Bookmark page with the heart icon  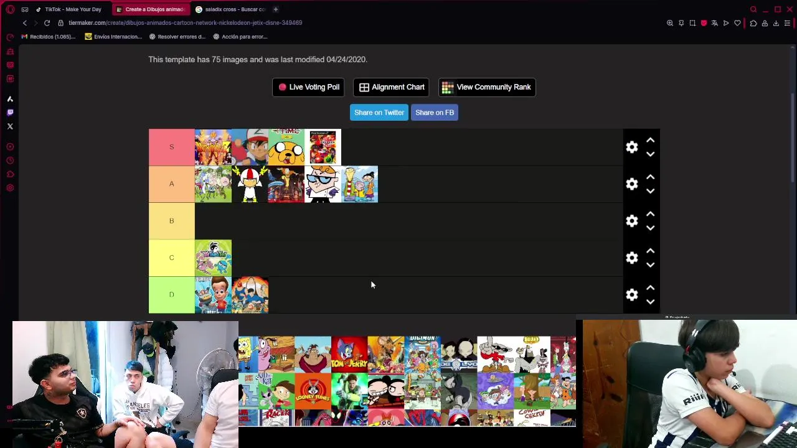coord(738,23)
